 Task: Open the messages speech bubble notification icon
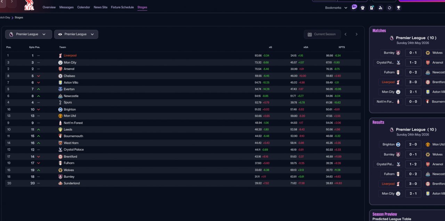pyautogui.click(x=354, y=8)
